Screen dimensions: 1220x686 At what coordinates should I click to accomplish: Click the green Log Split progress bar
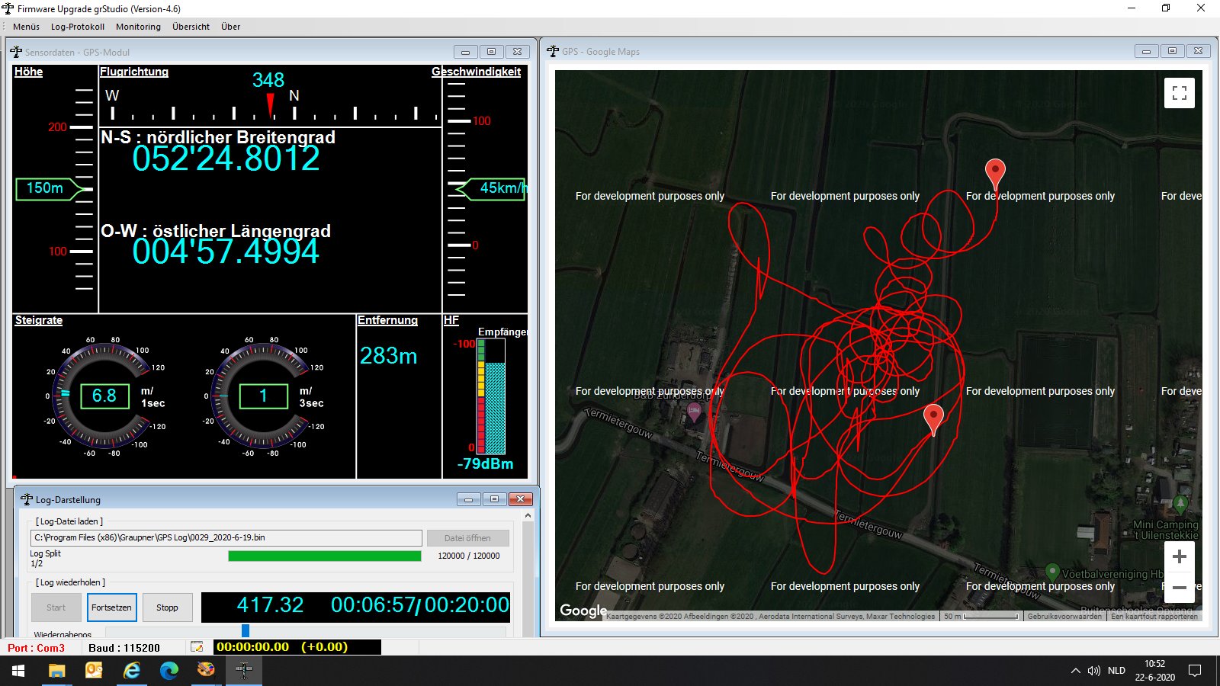(x=325, y=556)
